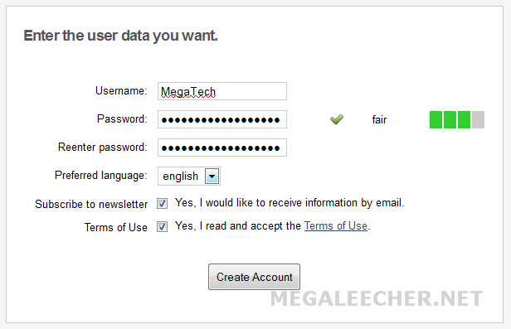Focus the Username field containing MegaTech
The image size is (511, 329).
point(222,91)
